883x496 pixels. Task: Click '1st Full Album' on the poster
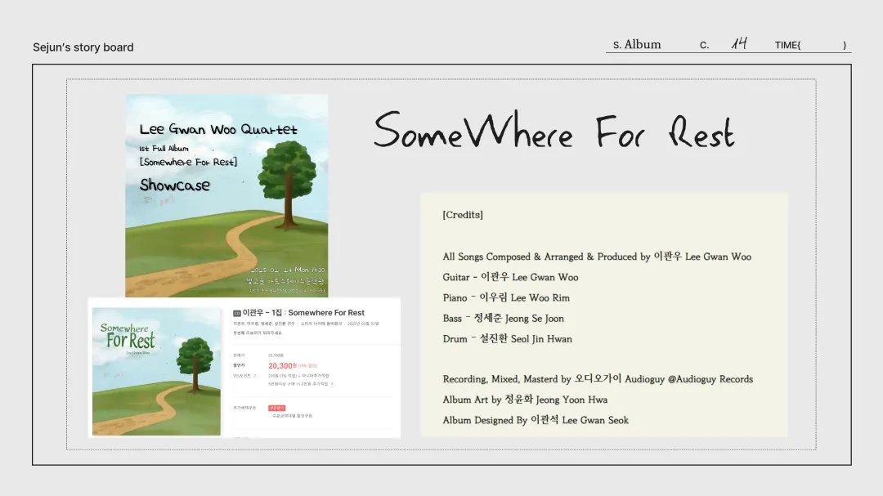(x=164, y=149)
